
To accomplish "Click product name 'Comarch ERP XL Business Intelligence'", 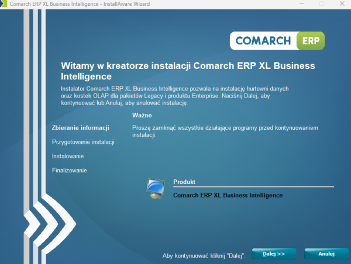I will [x=228, y=196].
